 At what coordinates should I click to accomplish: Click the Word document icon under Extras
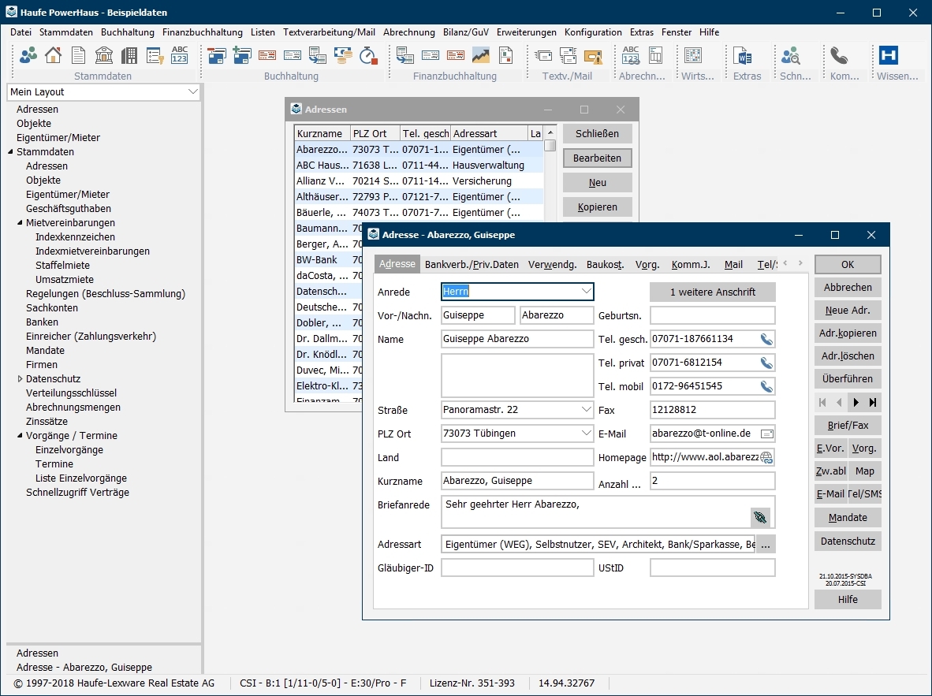[x=742, y=55]
